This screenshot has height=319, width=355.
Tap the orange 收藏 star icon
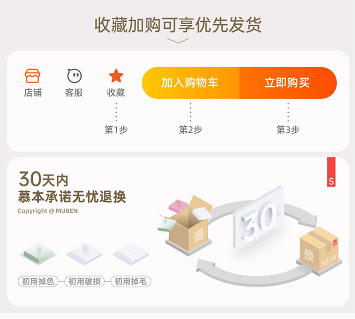coord(116,76)
